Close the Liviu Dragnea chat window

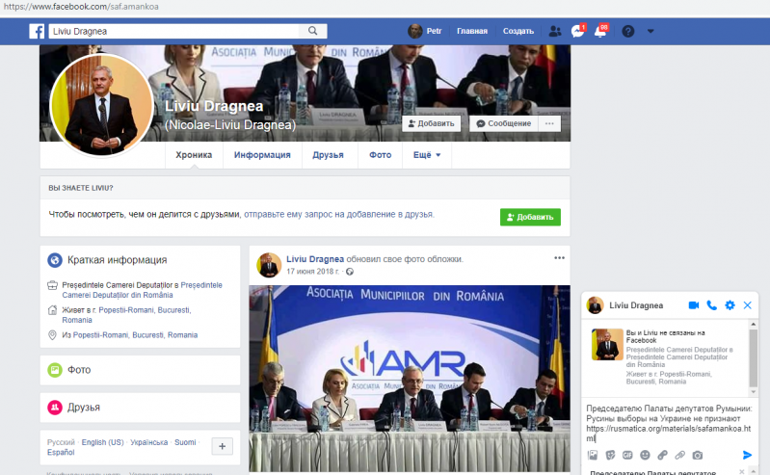coord(748,305)
